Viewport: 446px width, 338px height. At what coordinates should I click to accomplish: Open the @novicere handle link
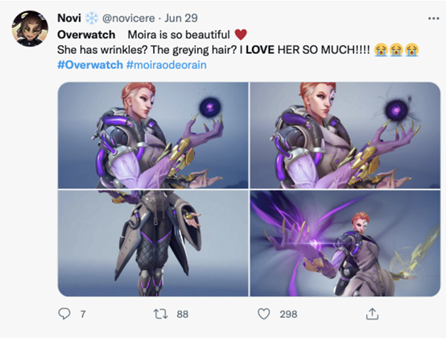(128, 18)
